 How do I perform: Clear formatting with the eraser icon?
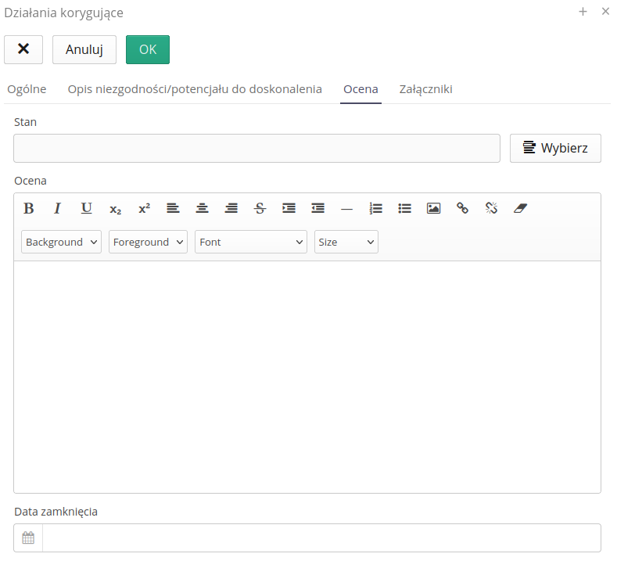pos(520,208)
